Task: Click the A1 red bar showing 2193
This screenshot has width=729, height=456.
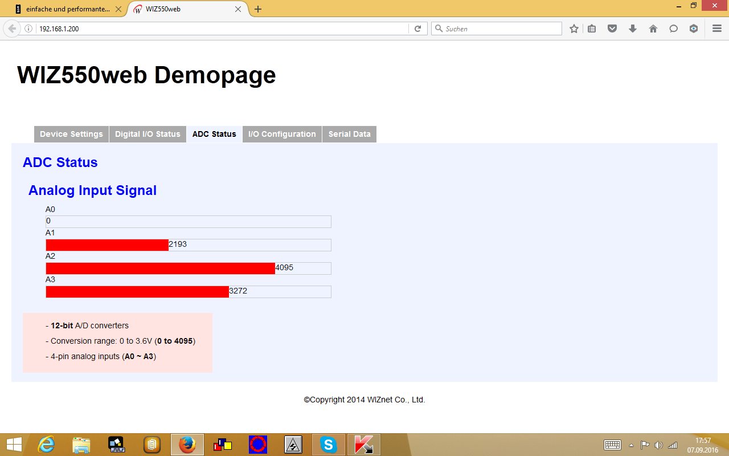Action: pos(107,245)
